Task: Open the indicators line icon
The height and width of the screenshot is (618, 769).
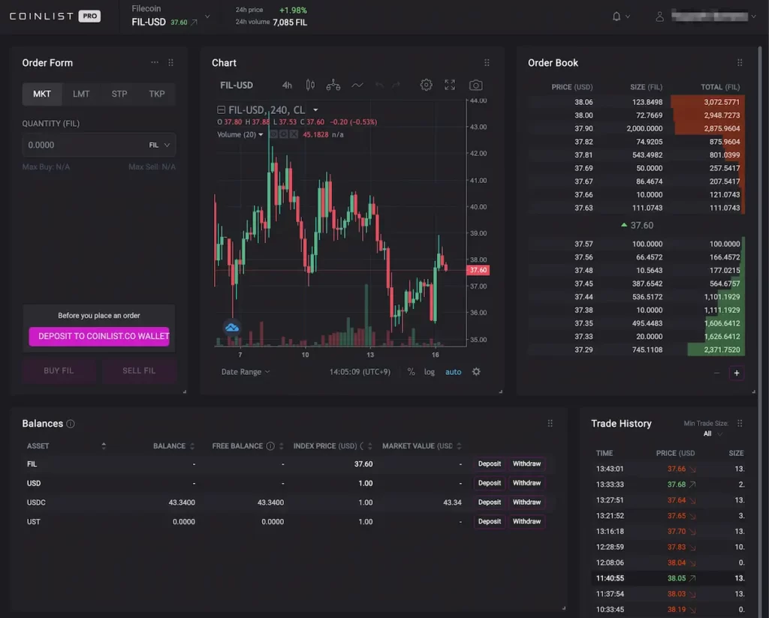Action: point(357,85)
